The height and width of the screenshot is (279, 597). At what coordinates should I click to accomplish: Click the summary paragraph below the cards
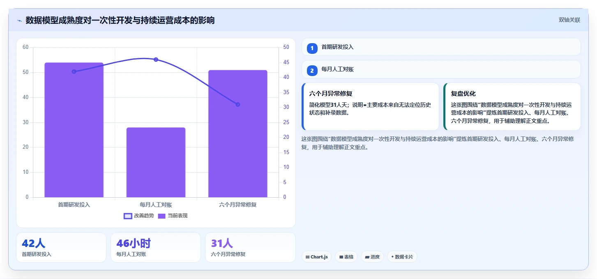coord(438,143)
